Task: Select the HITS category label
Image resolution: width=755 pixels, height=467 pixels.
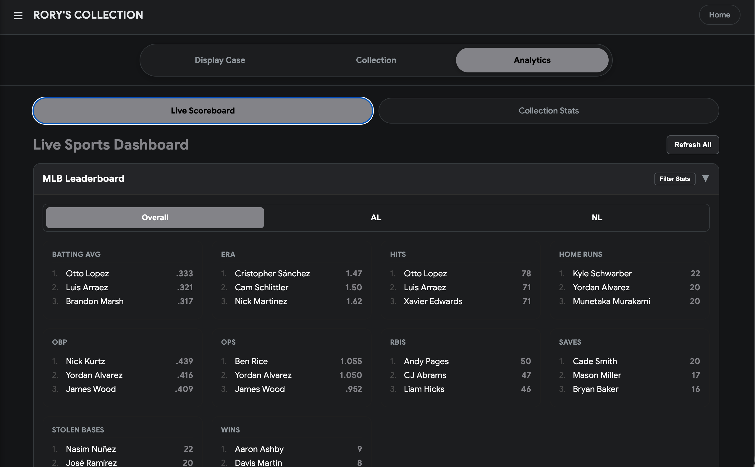Action: [x=398, y=254]
